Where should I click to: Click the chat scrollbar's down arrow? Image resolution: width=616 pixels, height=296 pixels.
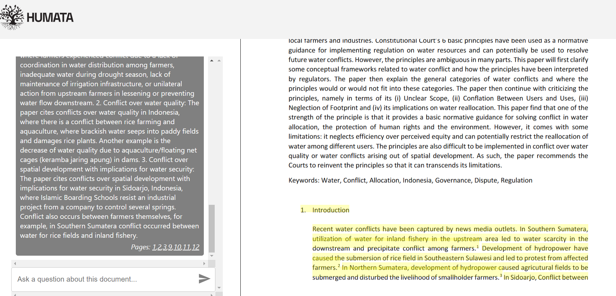pos(212,256)
